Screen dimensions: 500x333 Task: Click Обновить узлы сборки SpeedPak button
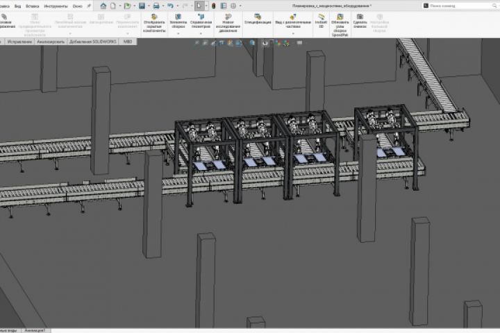click(x=340, y=21)
